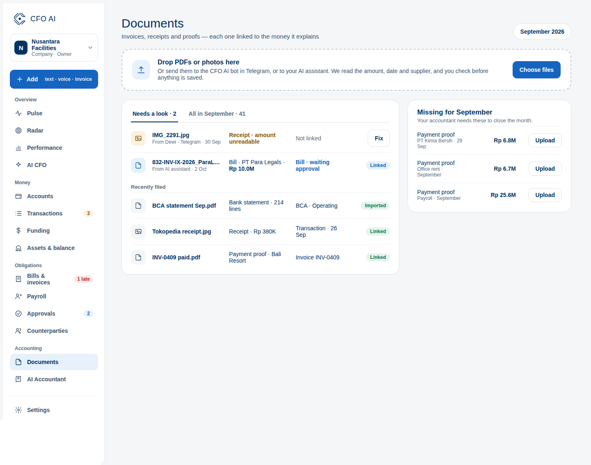Click the Linked status for Tokopedia receipt
The width and height of the screenshot is (591, 465).
coord(378,231)
